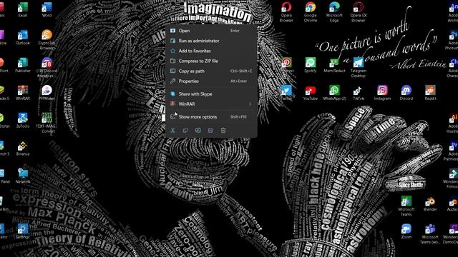
Task: Choose Add to Favorites
Action: click(x=211, y=51)
